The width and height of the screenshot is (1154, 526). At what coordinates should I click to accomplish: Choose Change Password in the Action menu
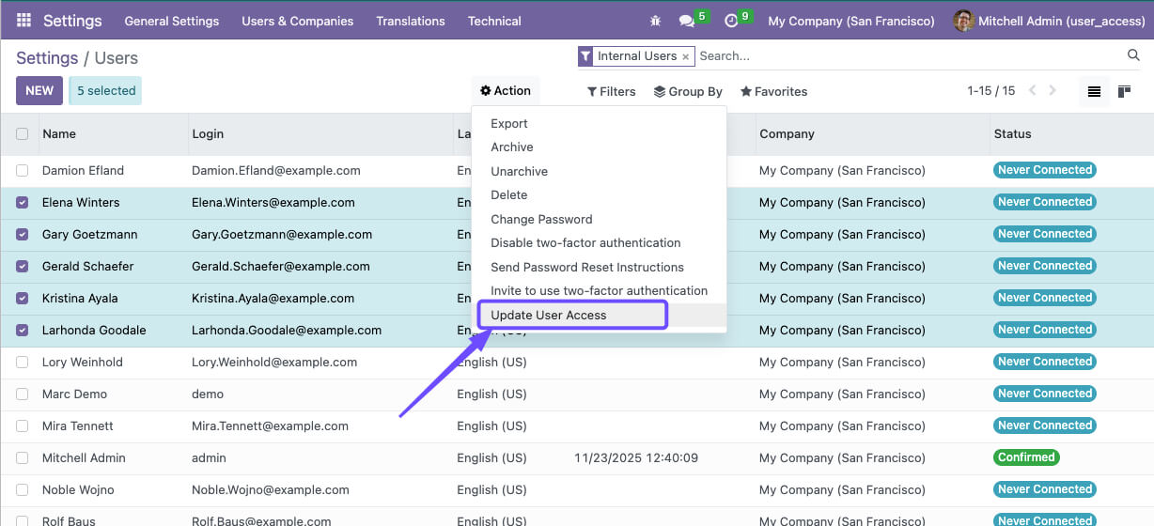(541, 219)
